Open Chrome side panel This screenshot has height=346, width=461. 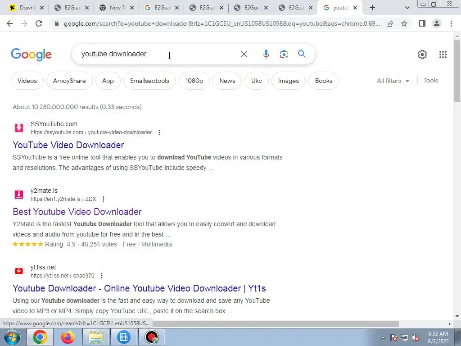422,23
